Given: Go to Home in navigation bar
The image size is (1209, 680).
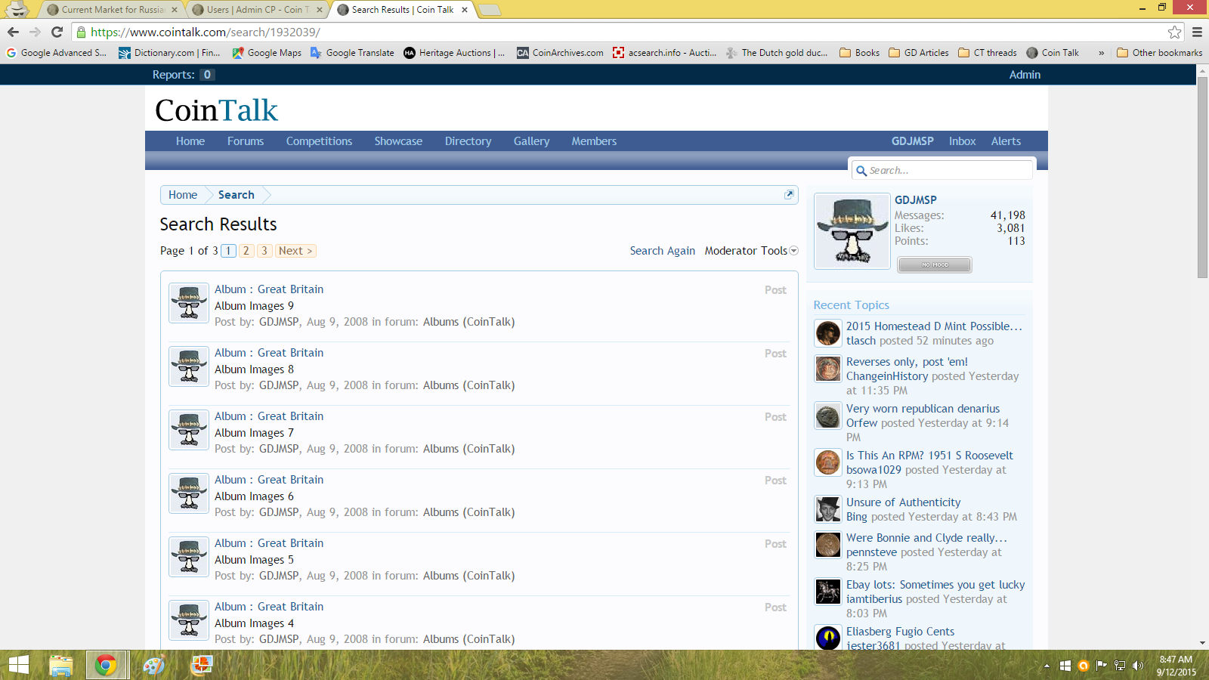Looking at the screenshot, I should coord(190,141).
